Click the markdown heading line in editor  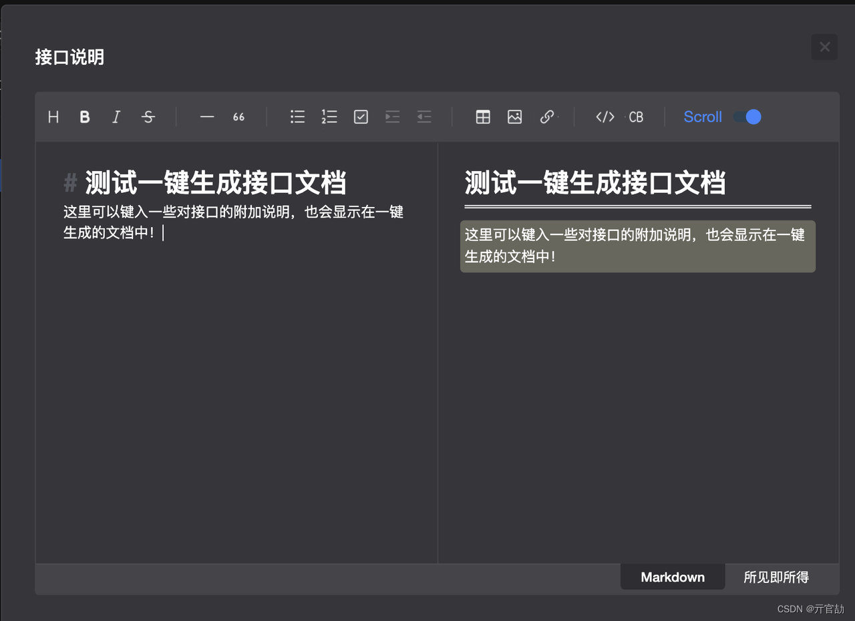tap(205, 183)
